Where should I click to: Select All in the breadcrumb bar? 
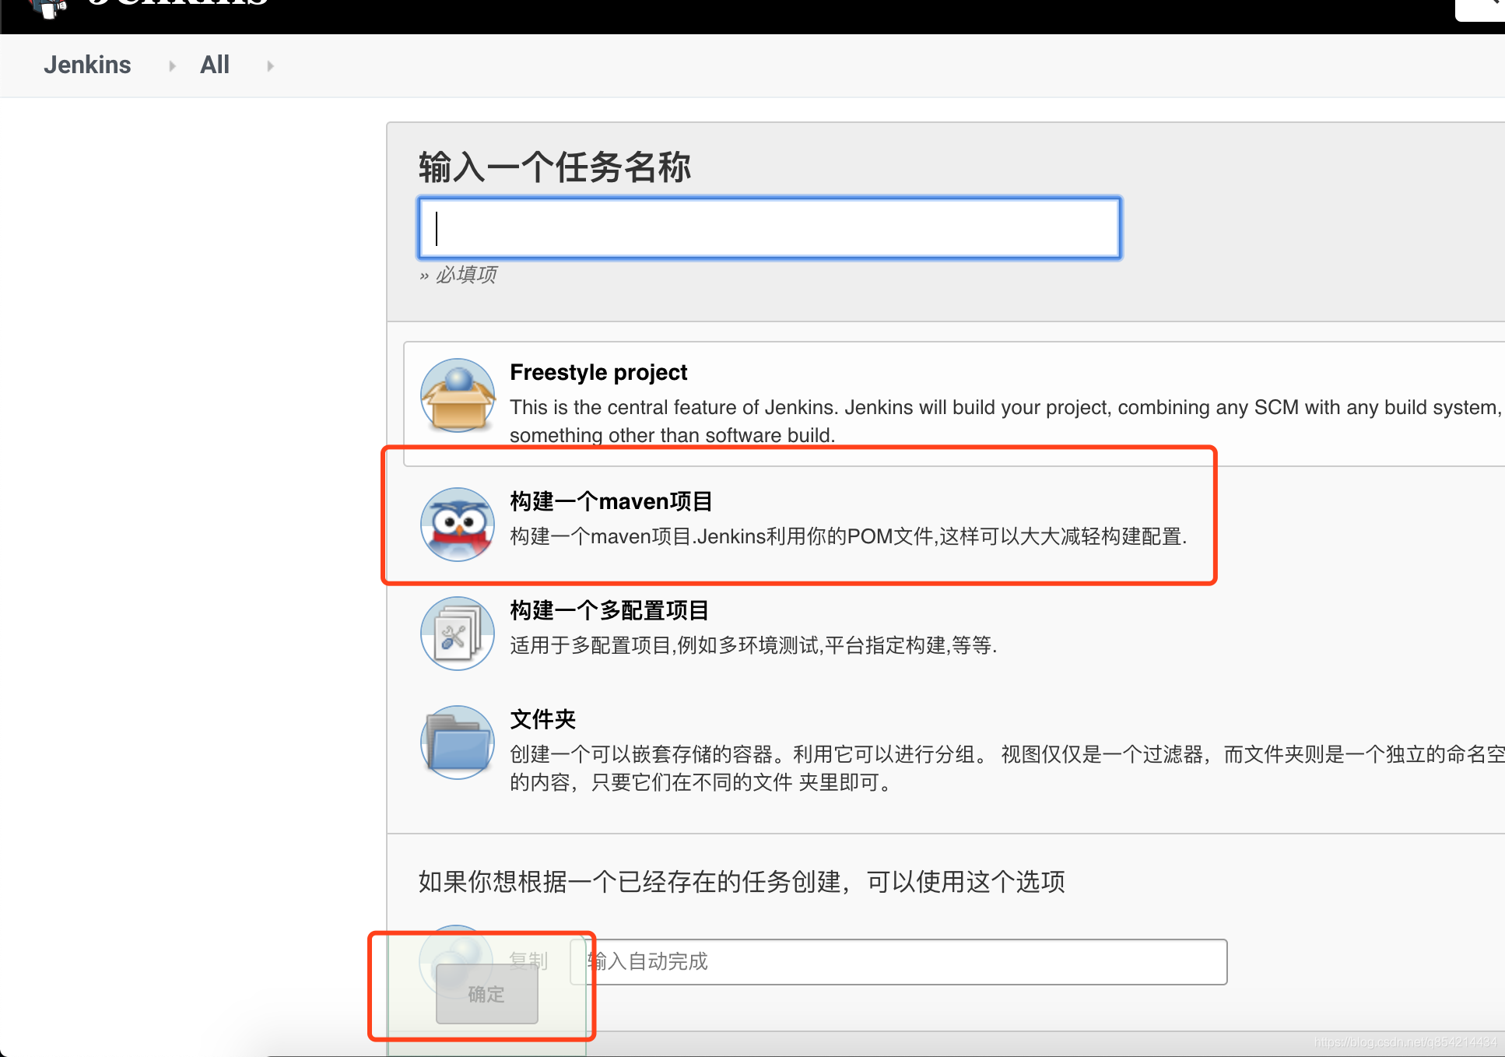coord(215,65)
